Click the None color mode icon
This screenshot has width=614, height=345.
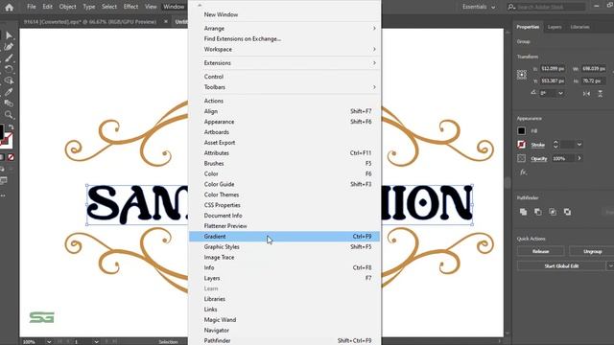click(11, 157)
